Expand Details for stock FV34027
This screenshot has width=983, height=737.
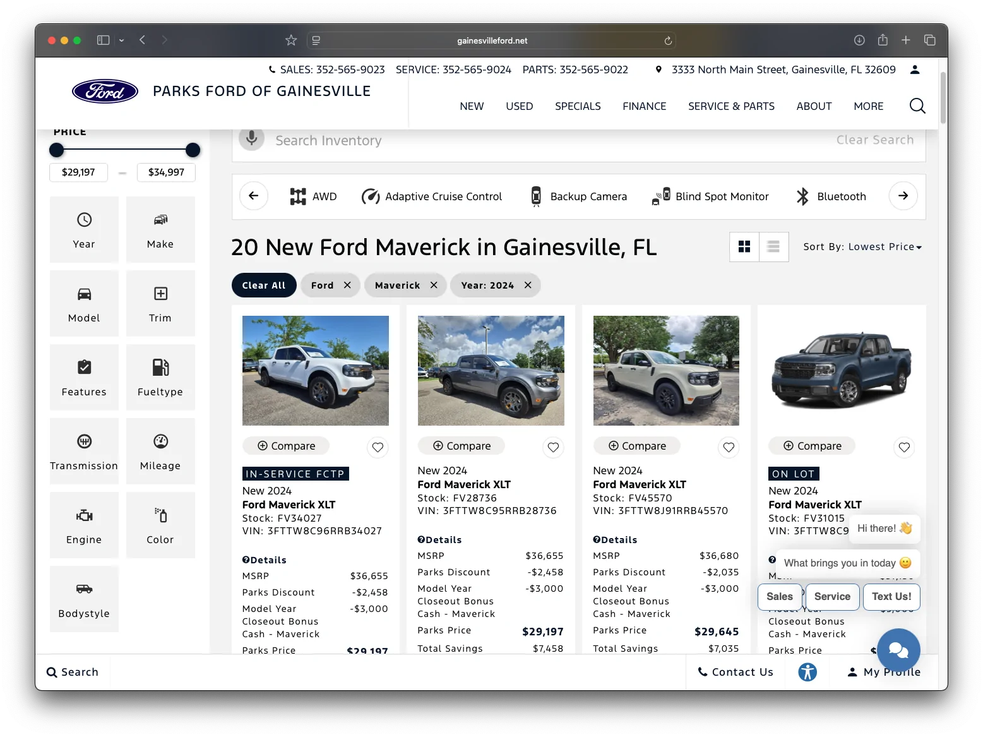[x=265, y=560]
